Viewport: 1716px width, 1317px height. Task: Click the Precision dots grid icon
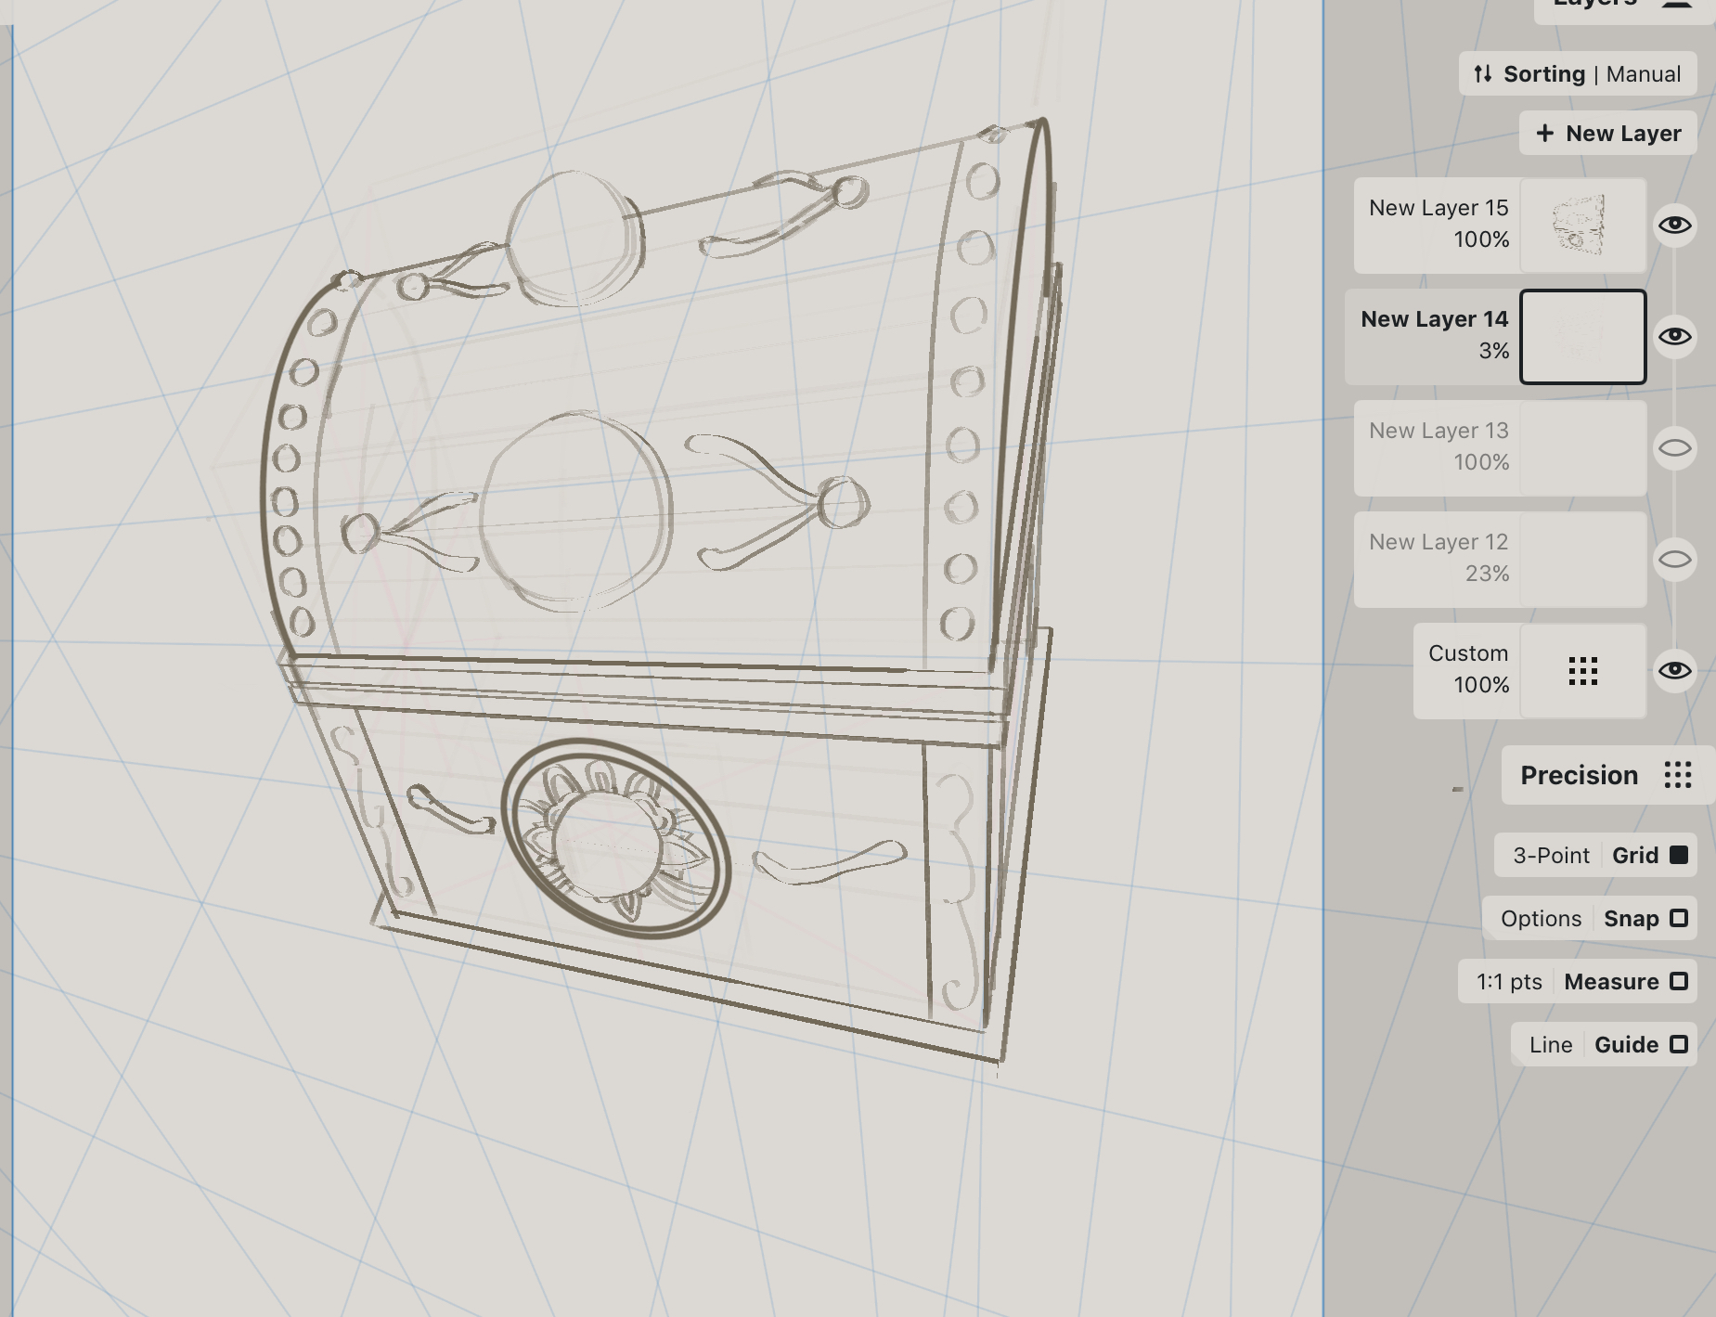(1677, 776)
